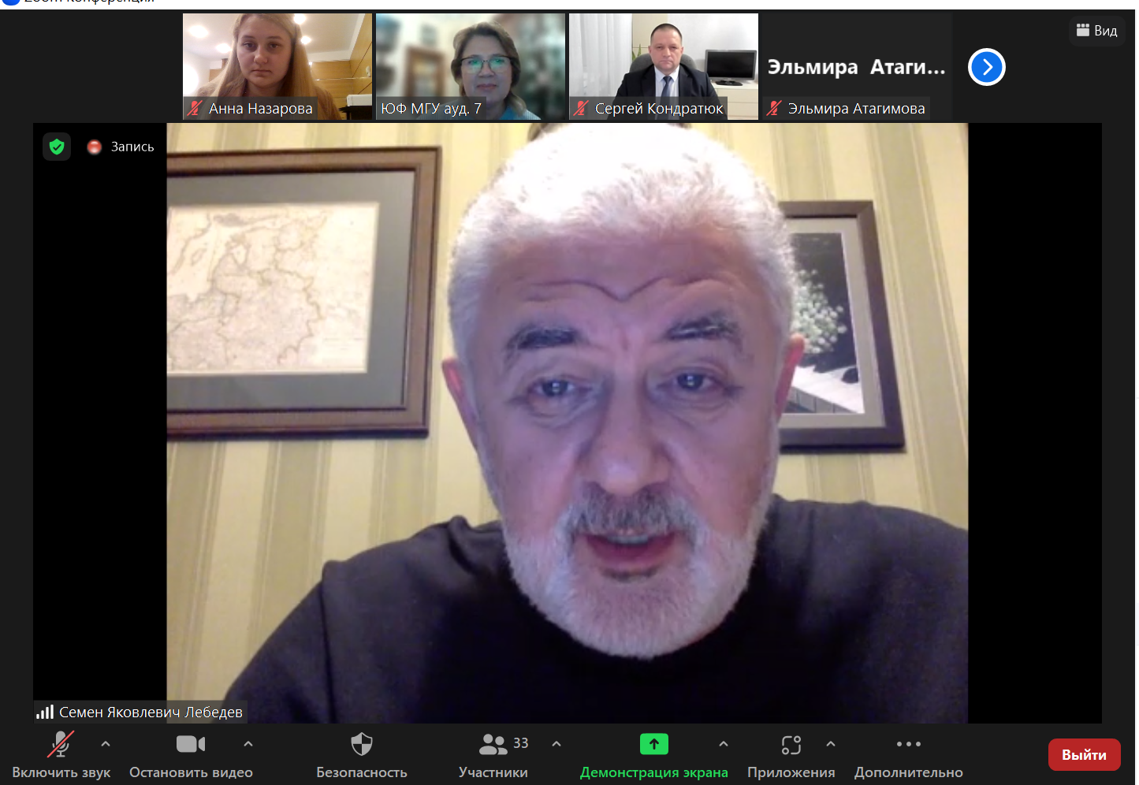
Task: Expand participants options arrow
Action: pyautogui.click(x=556, y=743)
